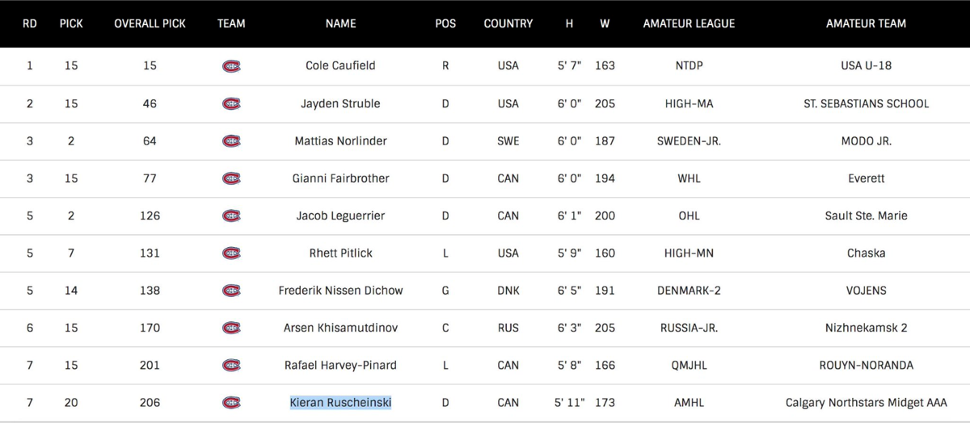This screenshot has height=423, width=970.
Task: Sort the table by the RD column header
Action: [x=30, y=24]
